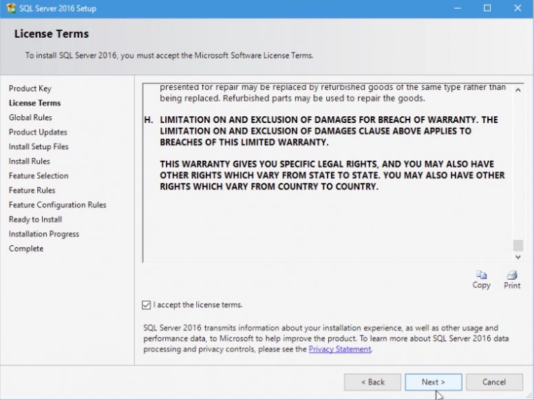Go back with the < Back button

click(372, 382)
